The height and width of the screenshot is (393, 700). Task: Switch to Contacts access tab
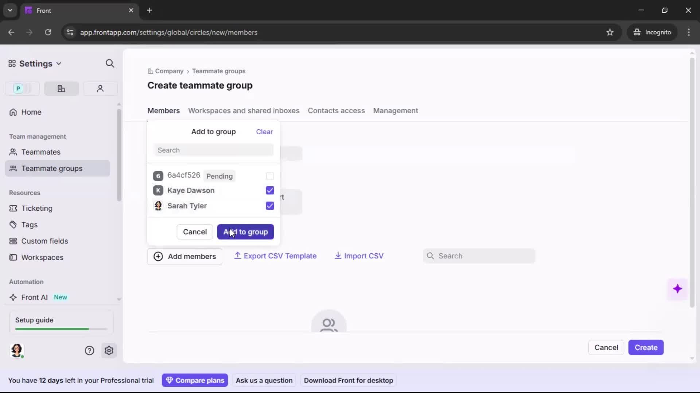(x=336, y=111)
